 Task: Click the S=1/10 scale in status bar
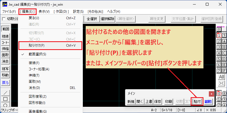168,110
